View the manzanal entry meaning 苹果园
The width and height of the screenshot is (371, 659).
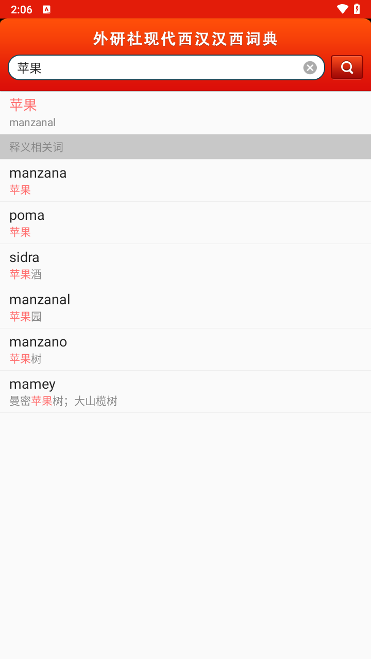[x=185, y=307]
